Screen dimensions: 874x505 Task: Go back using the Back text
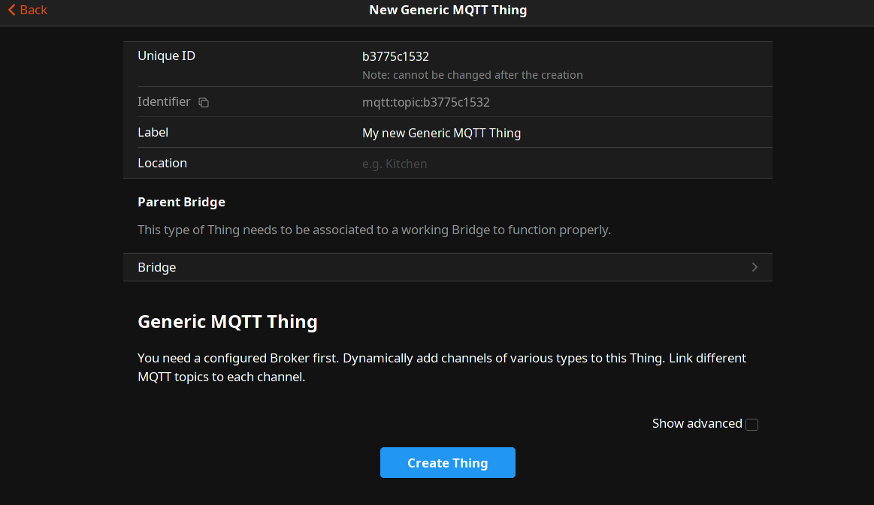(x=34, y=10)
